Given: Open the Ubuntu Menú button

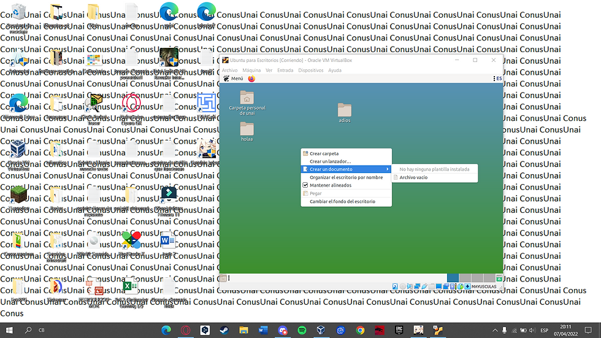Looking at the screenshot, I should pos(234,79).
